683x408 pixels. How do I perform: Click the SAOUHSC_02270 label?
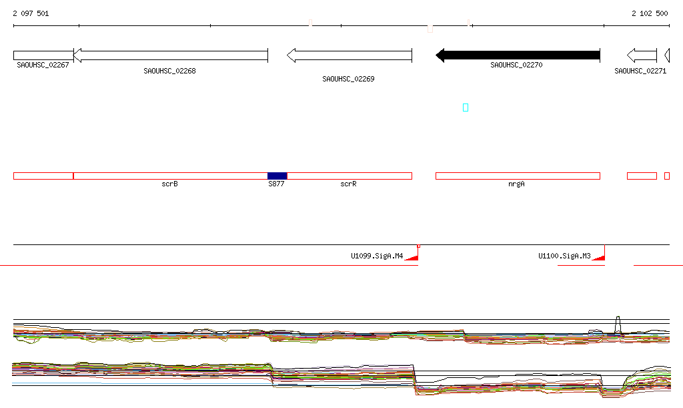point(516,65)
